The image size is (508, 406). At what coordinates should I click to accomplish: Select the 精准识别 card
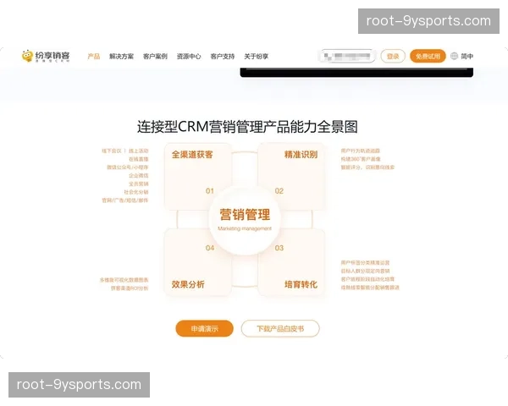click(x=291, y=177)
